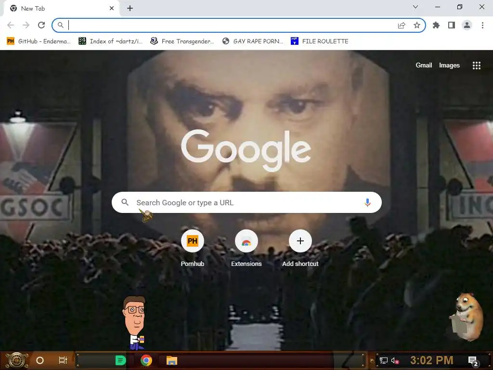Click the network icon in system tray
Viewport: 493px width, 370px height.
[x=383, y=360]
